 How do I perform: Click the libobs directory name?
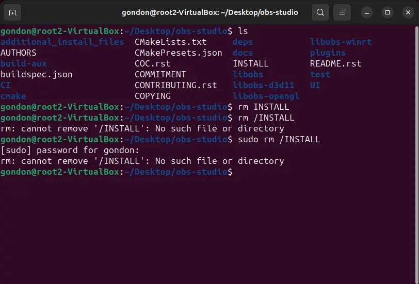point(248,74)
